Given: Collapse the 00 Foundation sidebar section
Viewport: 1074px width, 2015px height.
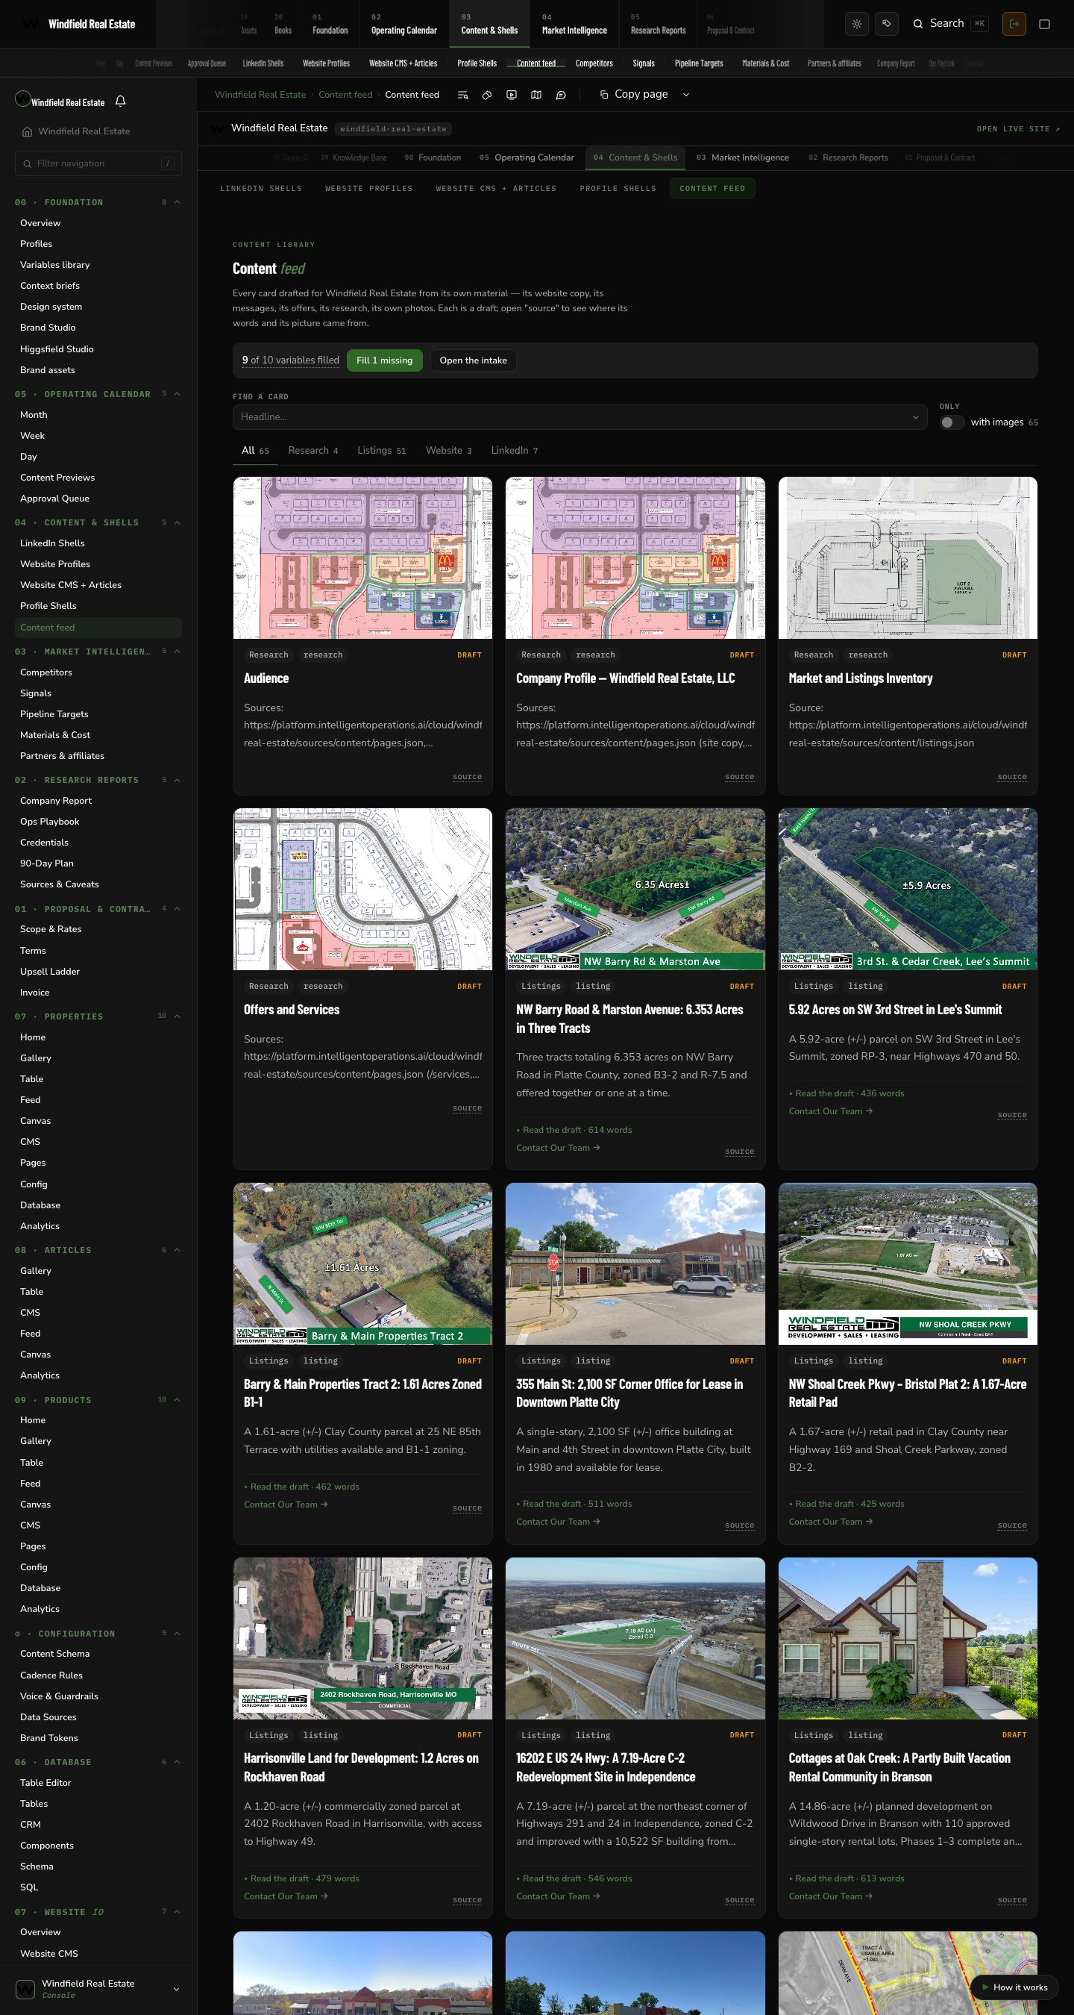Looking at the screenshot, I should pyautogui.click(x=178, y=202).
